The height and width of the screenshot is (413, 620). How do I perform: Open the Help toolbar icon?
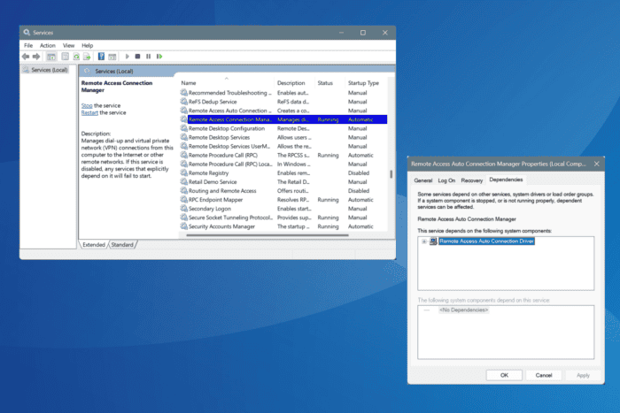point(101,57)
